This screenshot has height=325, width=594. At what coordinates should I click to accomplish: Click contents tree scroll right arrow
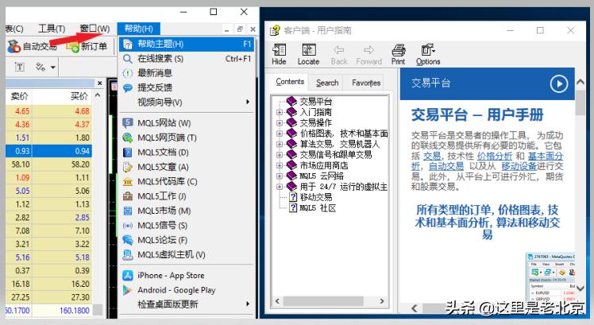point(382,301)
